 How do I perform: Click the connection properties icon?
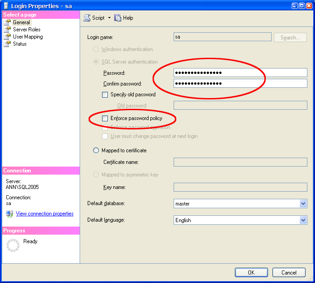tap(9, 214)
